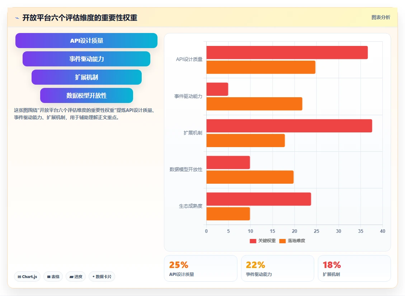Click the orange 事件驱动能力 bar

click(x=254, y=104)
